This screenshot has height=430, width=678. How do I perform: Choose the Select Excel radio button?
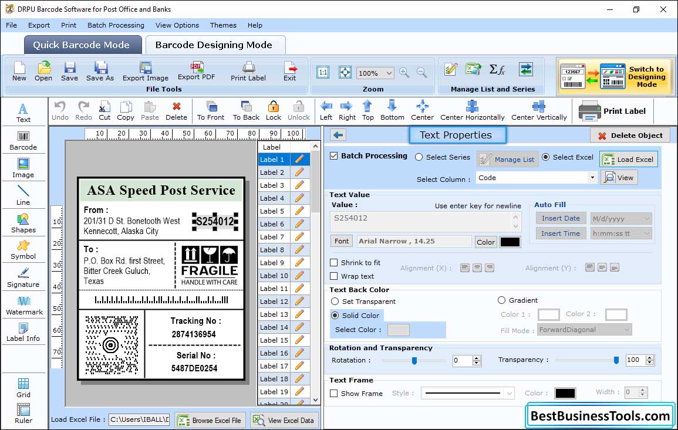pyautogui.click(x=546, y=157)
